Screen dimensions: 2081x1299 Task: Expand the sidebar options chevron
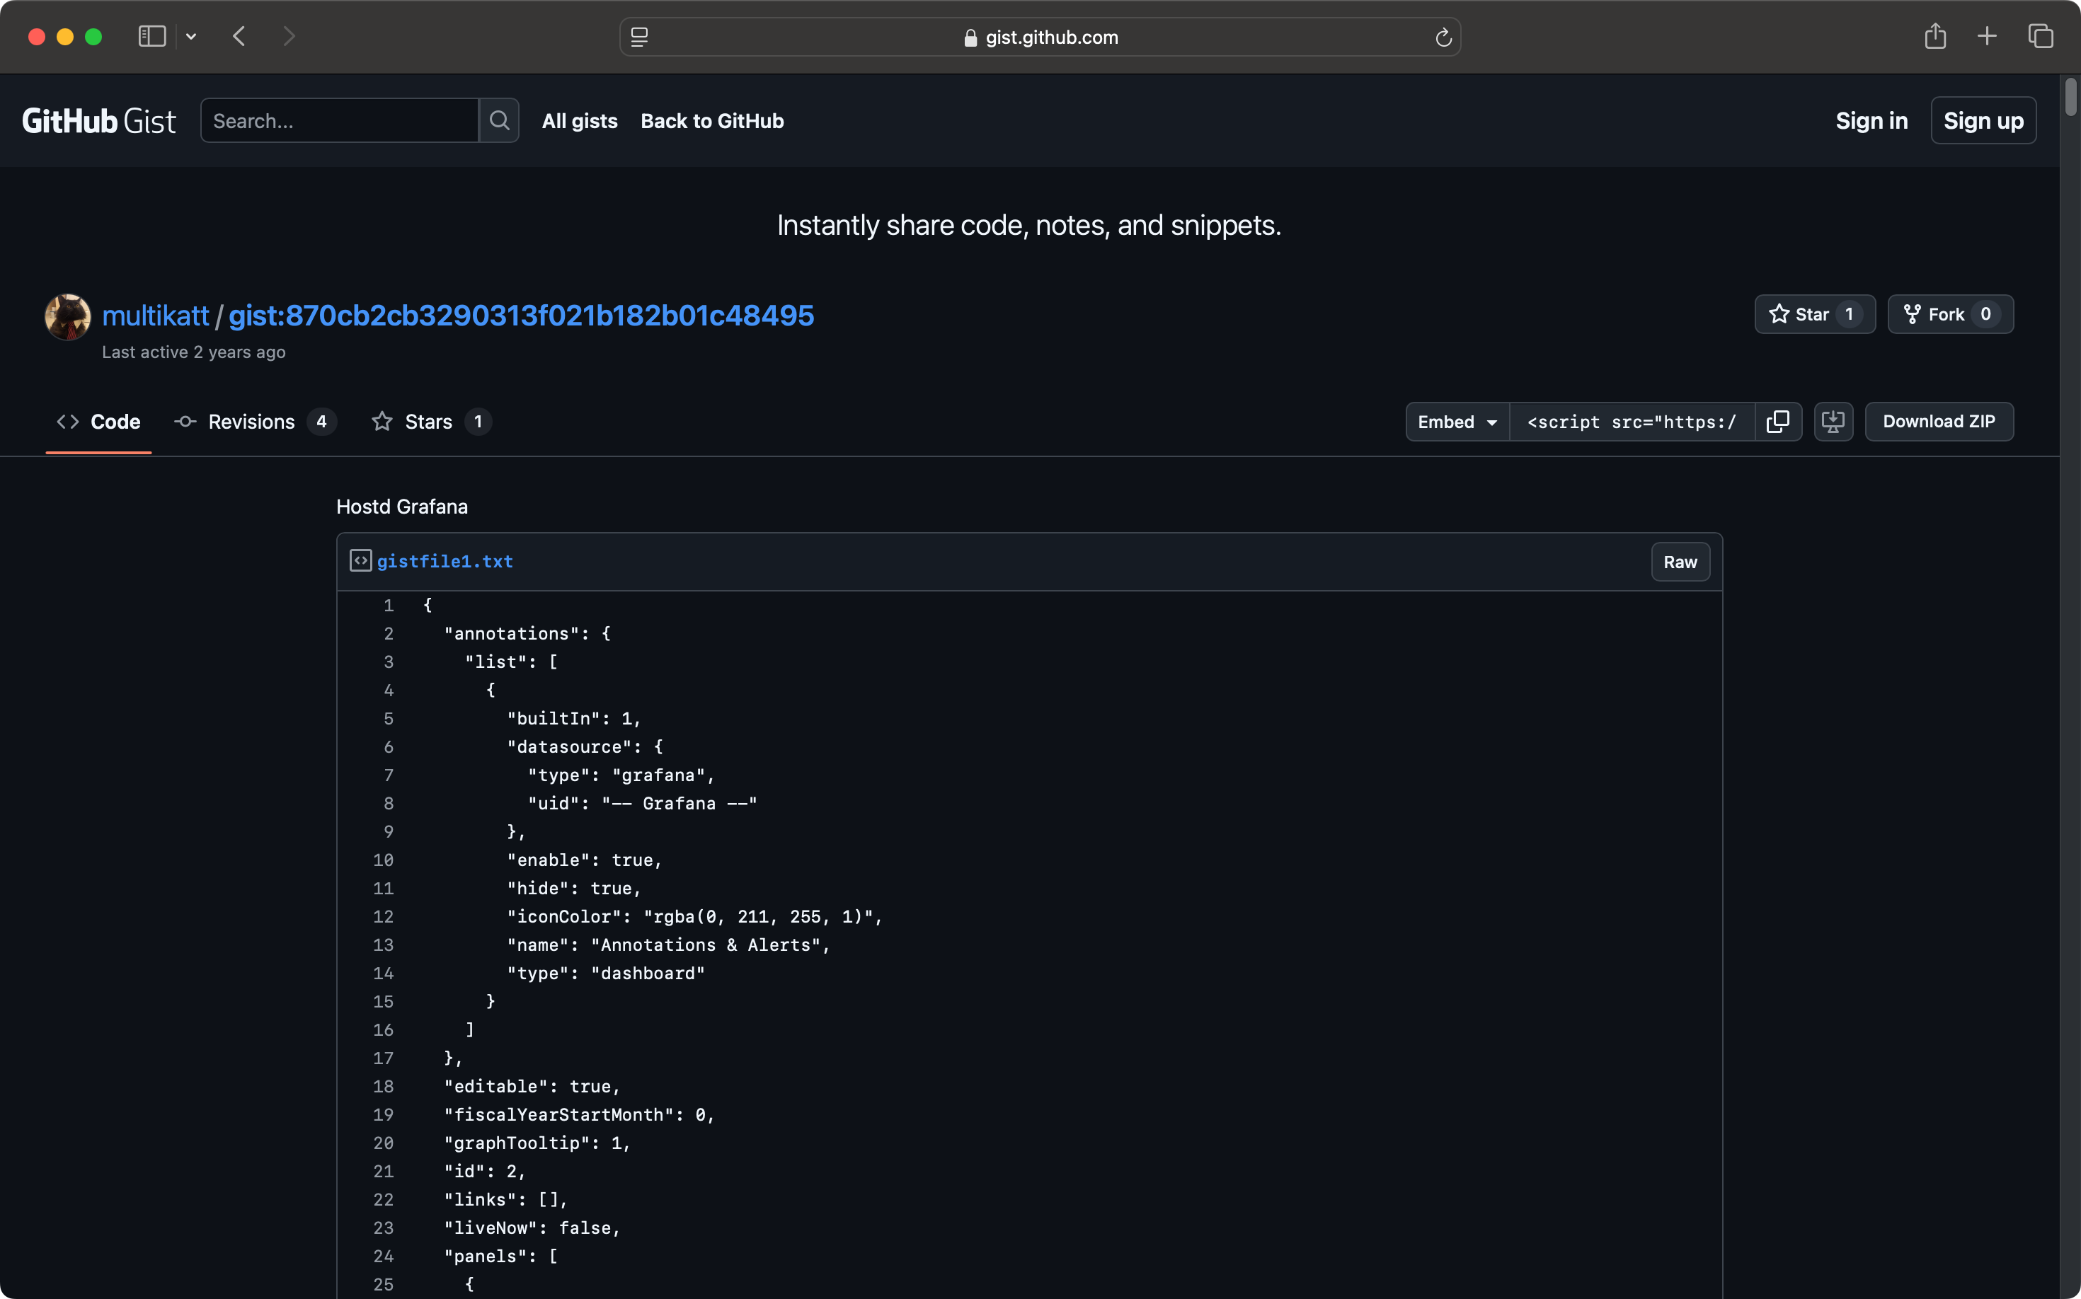click(x=191, y=36)
